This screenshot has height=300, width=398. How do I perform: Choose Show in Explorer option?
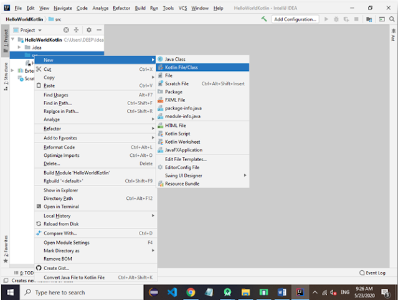tap(95, 190)
